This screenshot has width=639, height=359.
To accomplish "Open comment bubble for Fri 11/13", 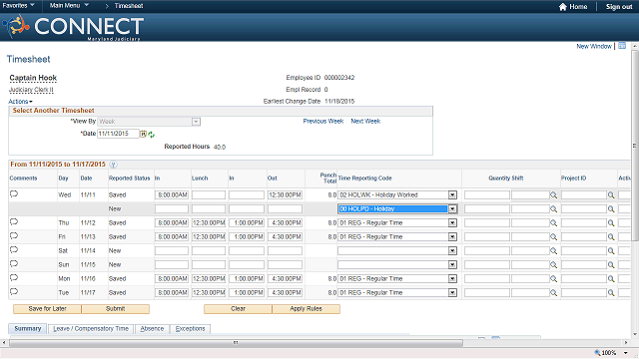I will 14,235.
